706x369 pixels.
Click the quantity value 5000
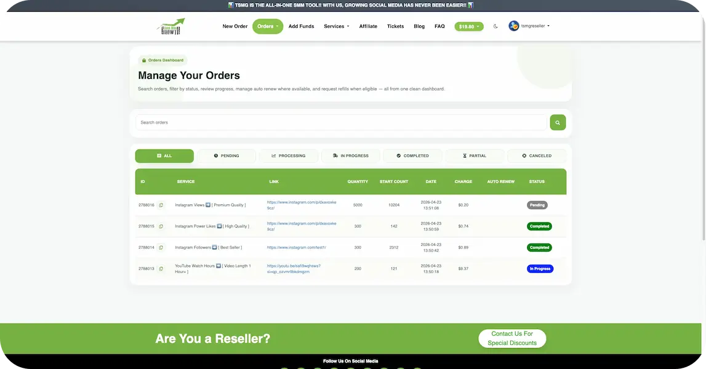[358, 205]
